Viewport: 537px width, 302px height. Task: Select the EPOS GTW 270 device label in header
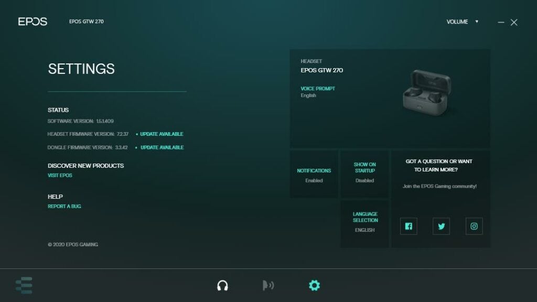coord(86,22)
